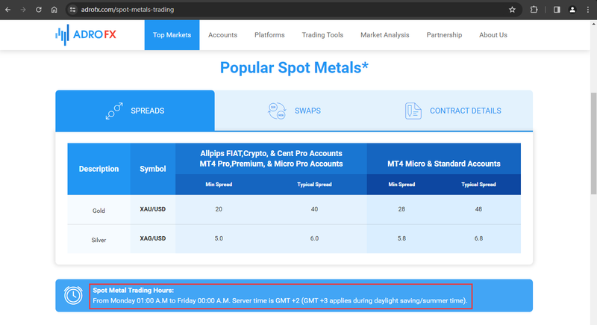The image size is (597, 325).
Task: Click the AdroFX logo
Action: point(86,34)
